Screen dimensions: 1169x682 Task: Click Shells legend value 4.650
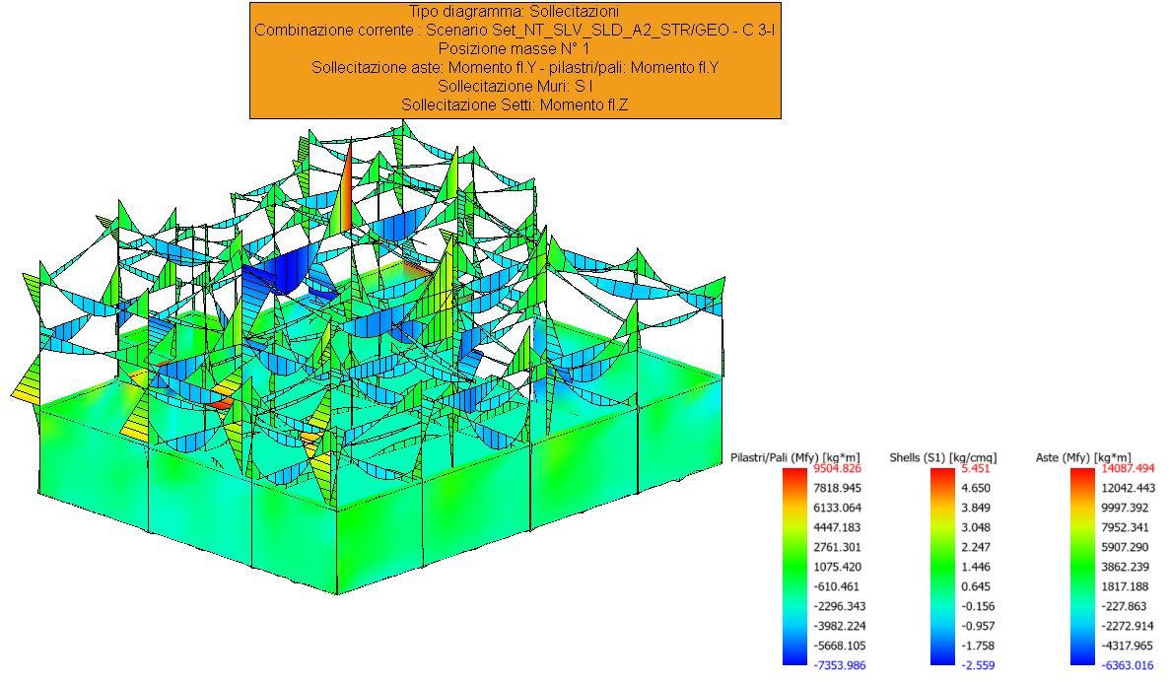(x=975, y=488)
